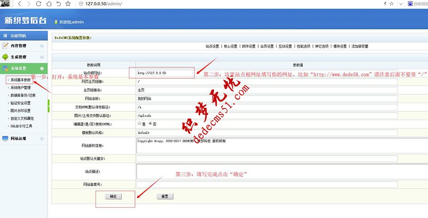Switch to the 核心设置 tab
Screen dimensions: 428x218
[231, 46]
